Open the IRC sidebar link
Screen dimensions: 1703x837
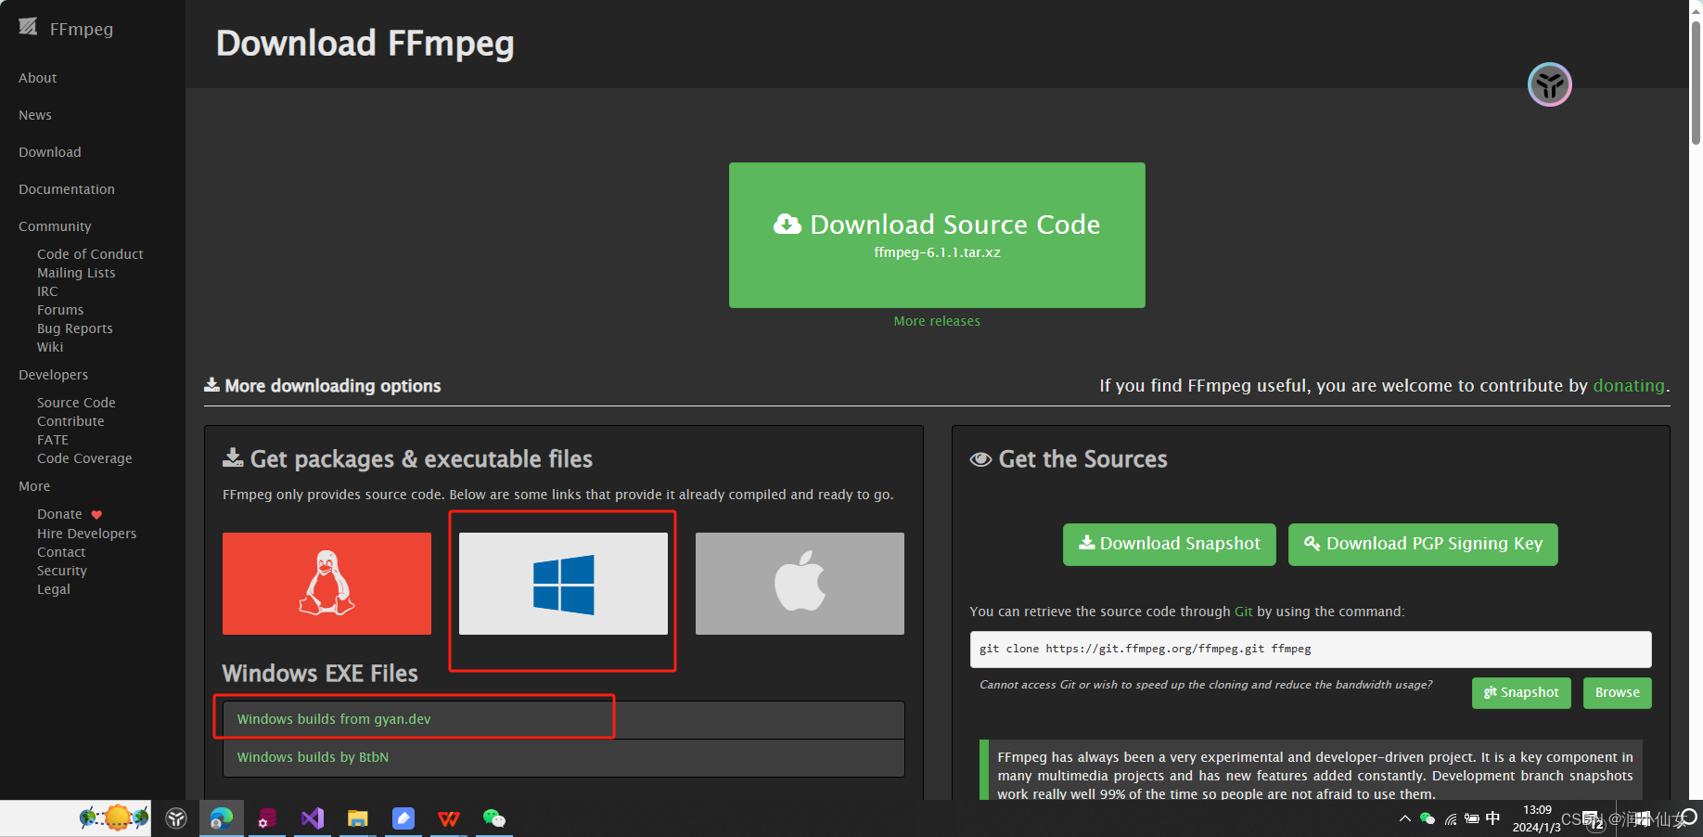coord(47,291)
